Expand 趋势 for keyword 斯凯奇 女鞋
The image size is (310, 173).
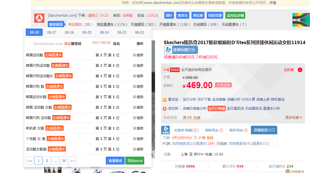[138, 128]
